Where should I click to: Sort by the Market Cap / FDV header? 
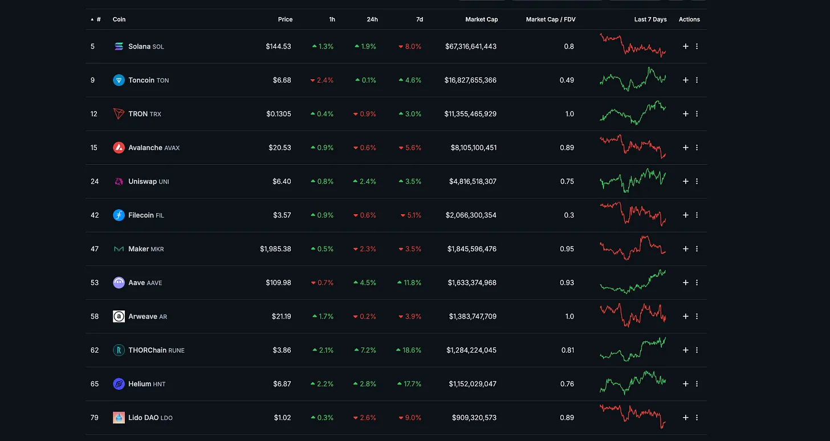[x=551, y=19]
